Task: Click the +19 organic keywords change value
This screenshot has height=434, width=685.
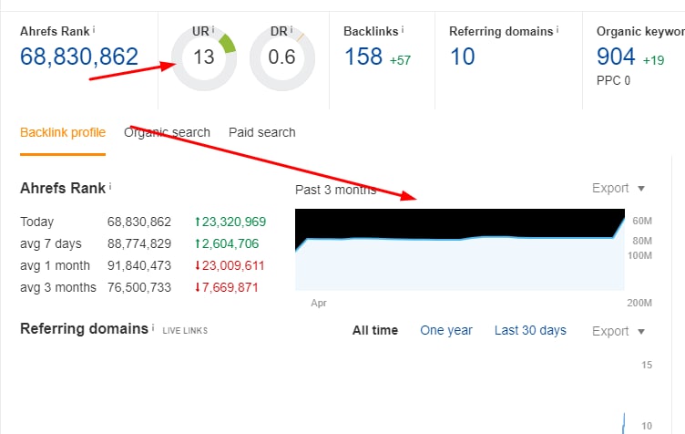Action: click(x=653, y=60)
